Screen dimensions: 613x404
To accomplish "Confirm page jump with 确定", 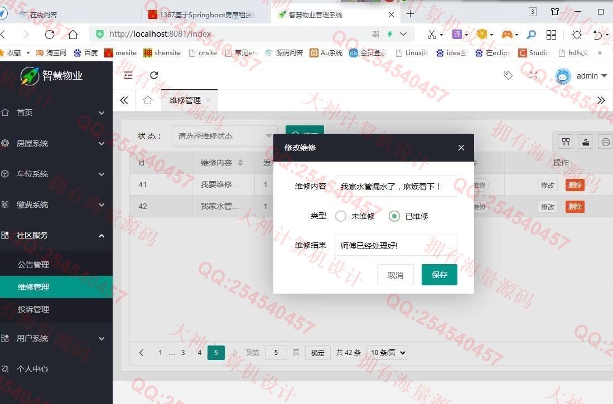I will pos(318,353).
